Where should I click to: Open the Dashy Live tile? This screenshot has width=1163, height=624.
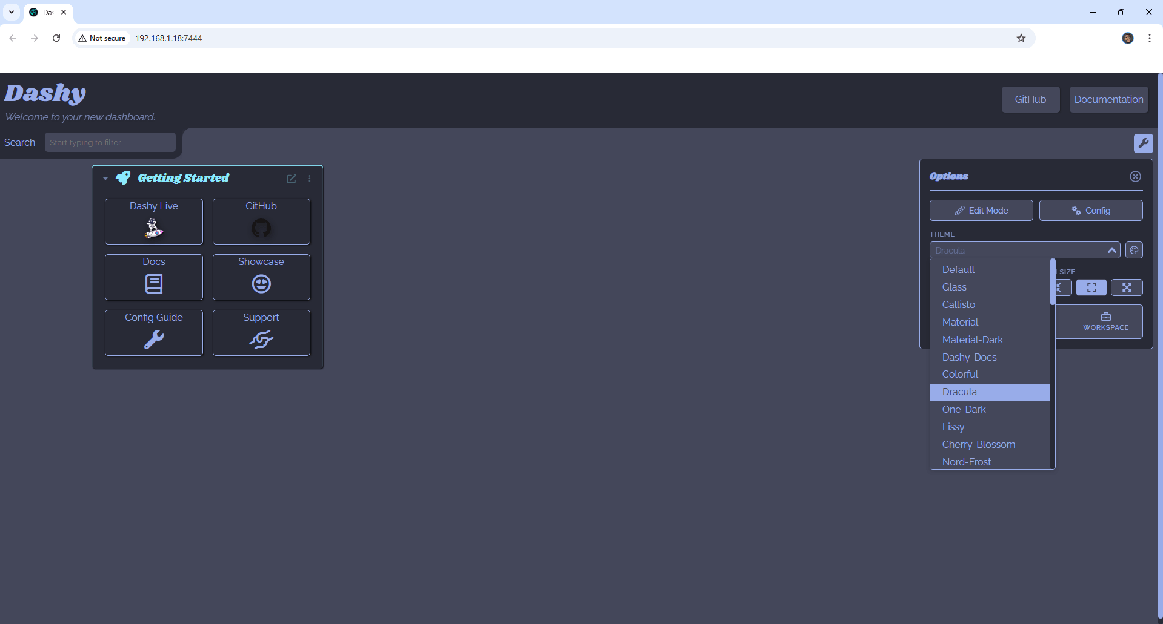point(154,222)
